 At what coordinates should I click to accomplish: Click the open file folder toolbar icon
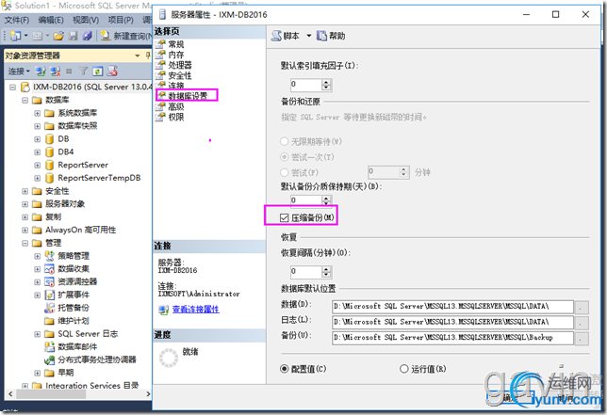58,36
